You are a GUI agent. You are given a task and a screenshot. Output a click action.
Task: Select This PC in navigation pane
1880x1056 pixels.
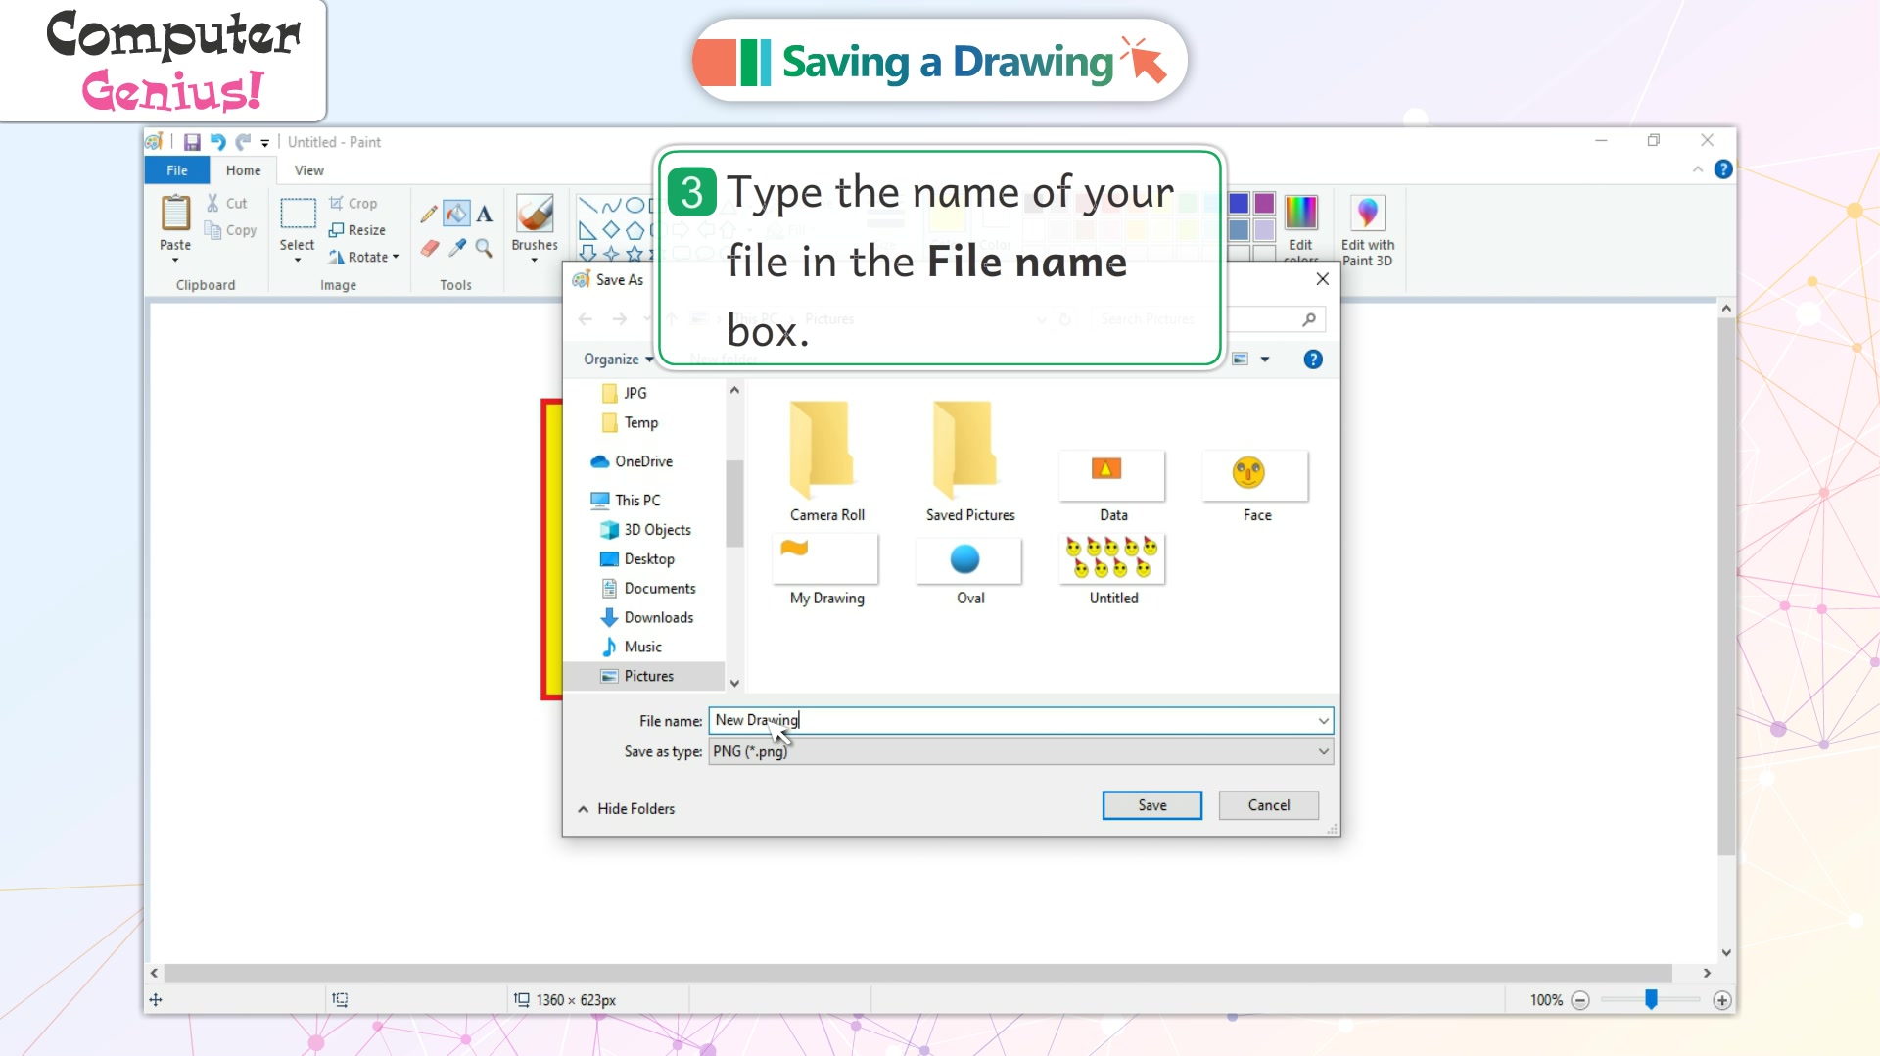[627, 501]
